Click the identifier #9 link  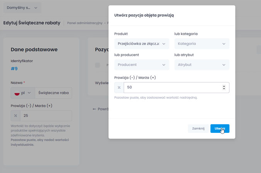14,69
